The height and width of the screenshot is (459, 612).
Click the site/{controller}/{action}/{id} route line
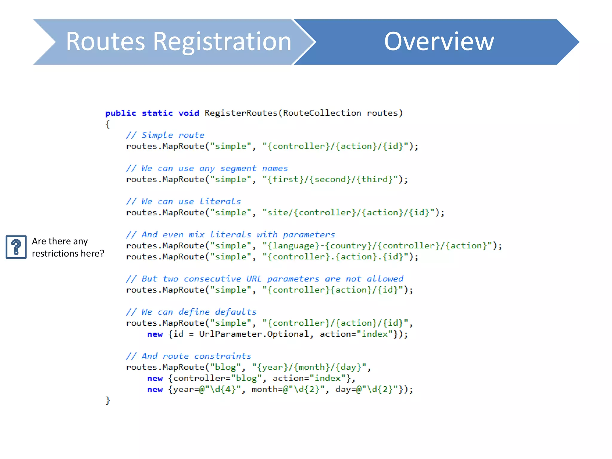pos(285,212)
